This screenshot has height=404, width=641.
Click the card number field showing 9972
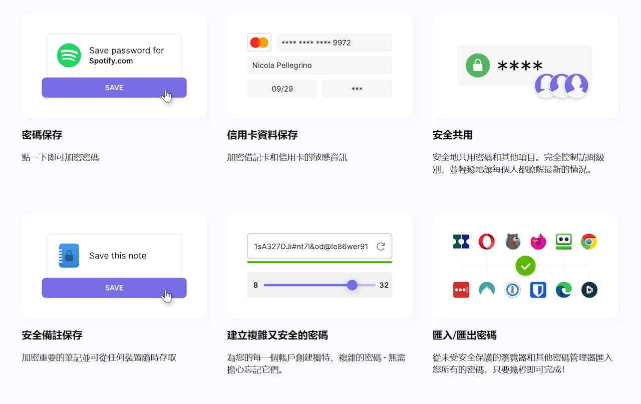334,42
